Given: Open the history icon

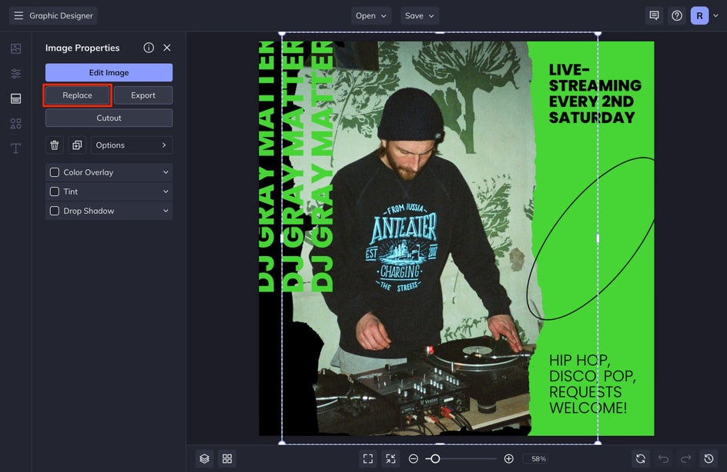Looking at the screenshot, I should click(x=709, y=459).
